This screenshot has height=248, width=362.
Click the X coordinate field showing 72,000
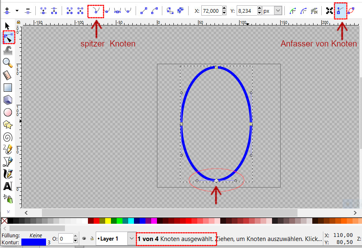pos(211,11)
